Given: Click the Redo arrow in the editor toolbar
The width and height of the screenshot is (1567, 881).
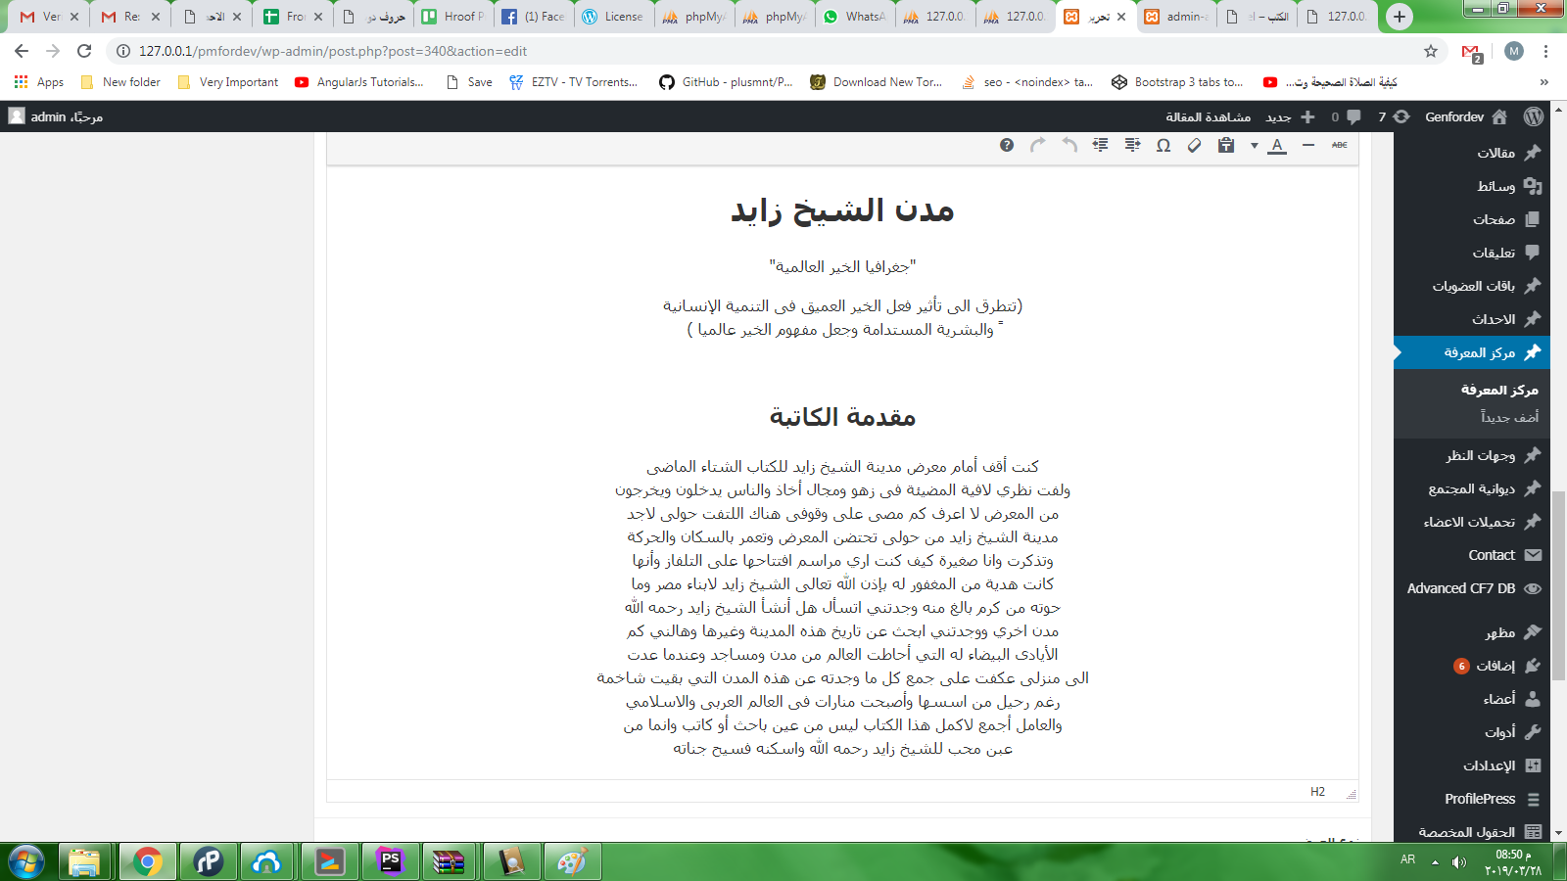Looking at the screenshot, I should tap(1038, 145).
